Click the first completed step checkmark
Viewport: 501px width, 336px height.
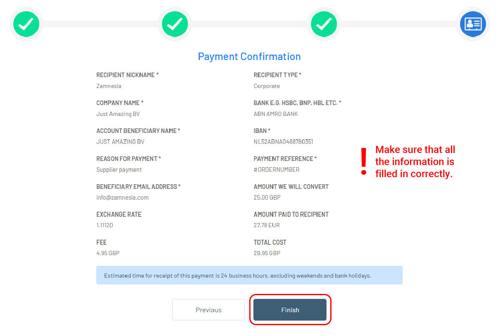click(x=26, y=24)
